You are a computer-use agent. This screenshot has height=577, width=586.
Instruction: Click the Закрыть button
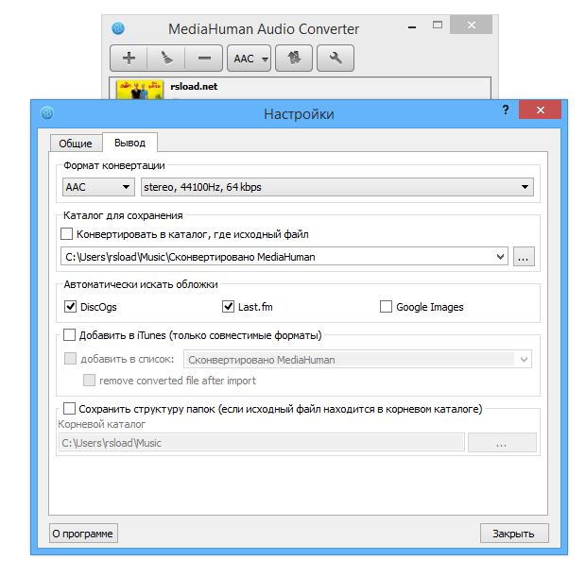tap(514, 534)
